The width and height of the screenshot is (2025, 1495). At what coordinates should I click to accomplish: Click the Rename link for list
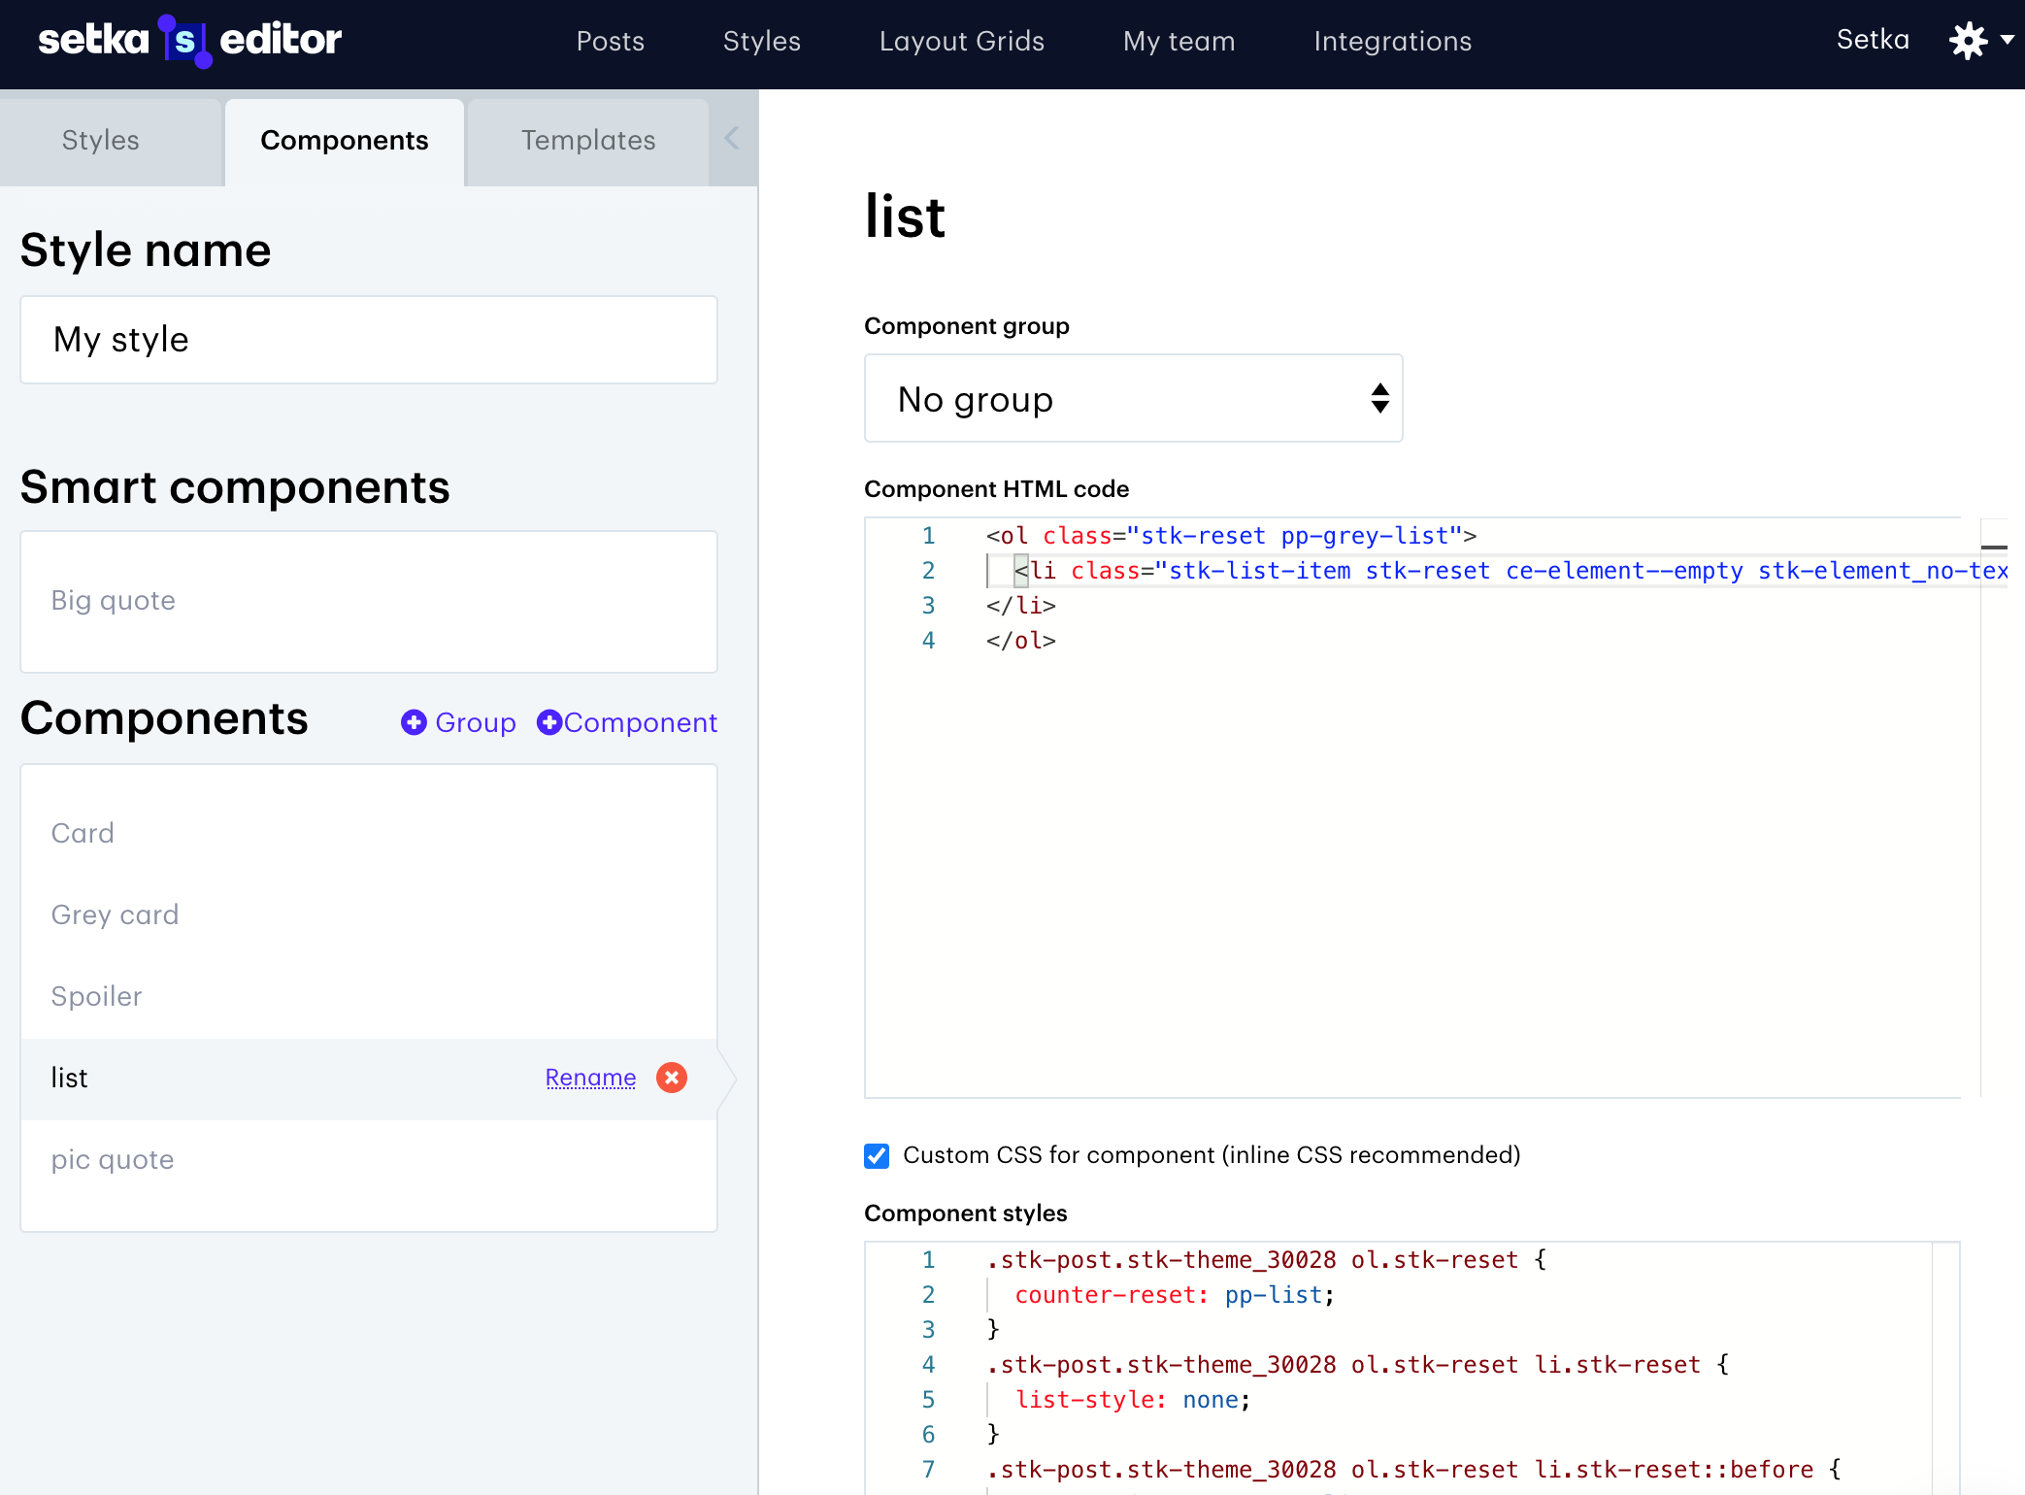point(590,1078)
